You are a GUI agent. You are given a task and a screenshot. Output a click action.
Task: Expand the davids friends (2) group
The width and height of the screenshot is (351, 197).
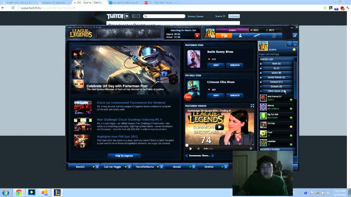point(276,77)
